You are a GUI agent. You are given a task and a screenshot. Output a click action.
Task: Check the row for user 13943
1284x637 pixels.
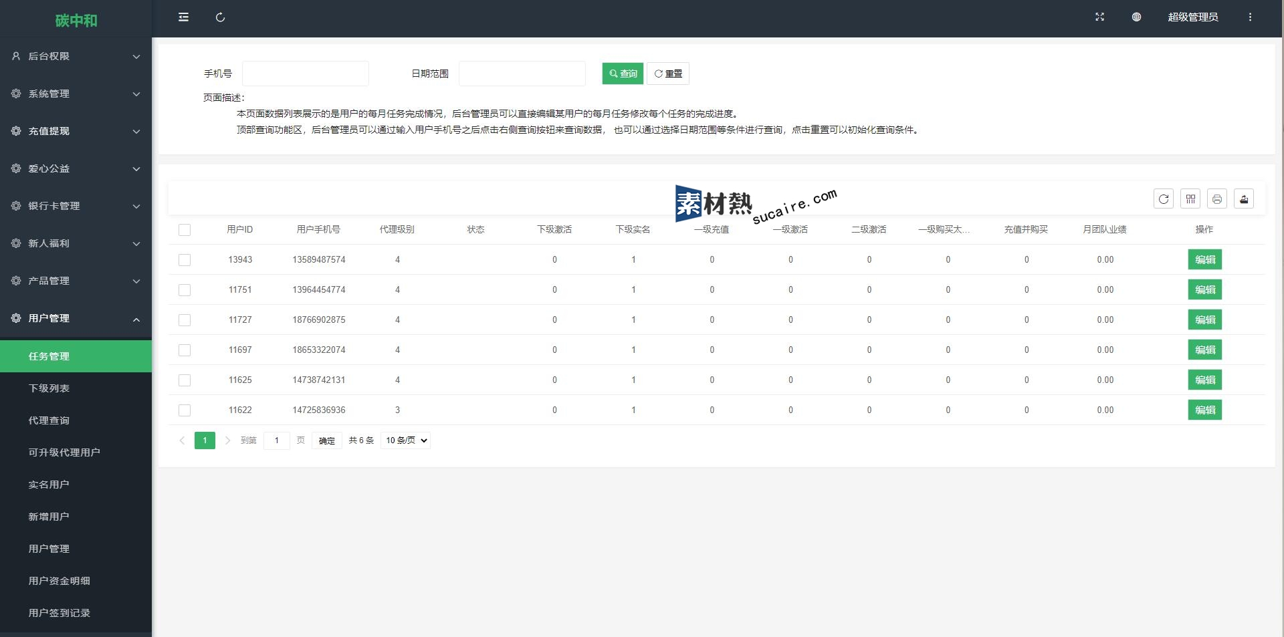[x=185, y=260]
